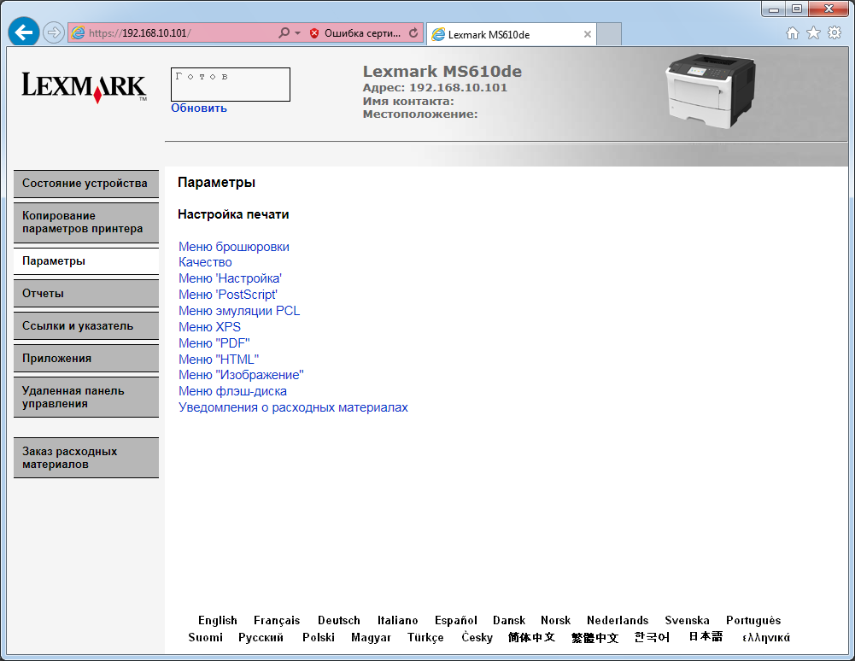Image resolution: width=855 pixels, height=661 pixels.
Task: Open Favorites star icon
Action: pyautogui.click(x=813, y=32)
